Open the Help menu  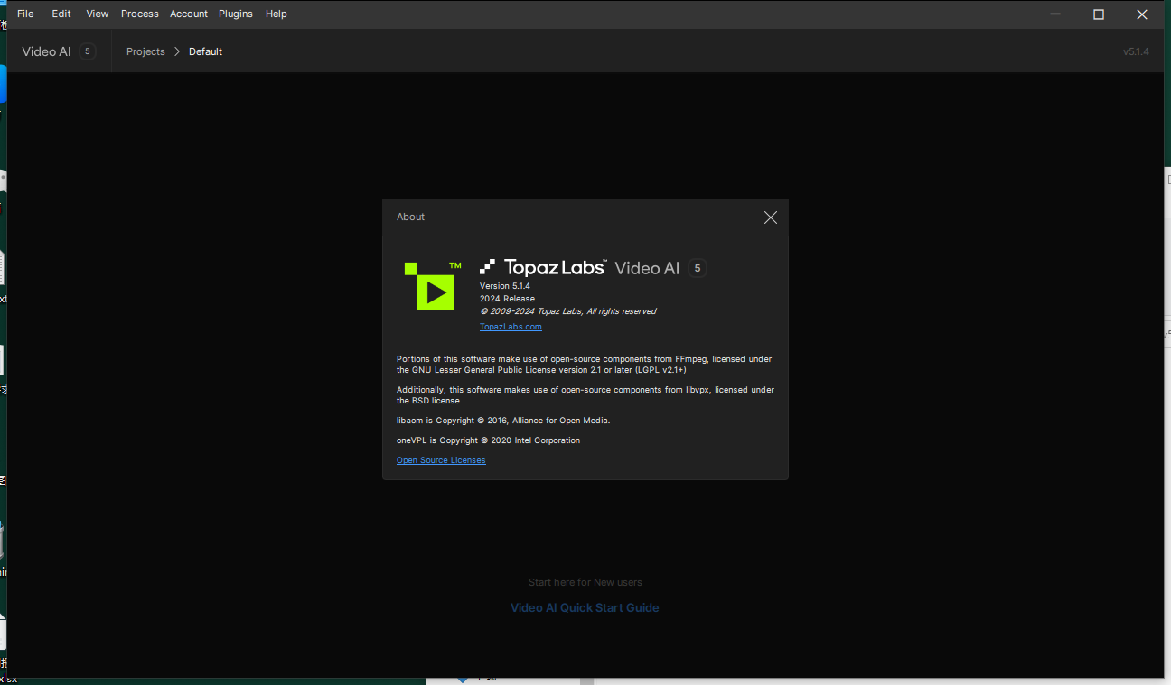(x=276, y=14)
